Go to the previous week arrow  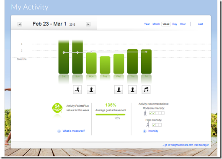click(x=20, y=24)
